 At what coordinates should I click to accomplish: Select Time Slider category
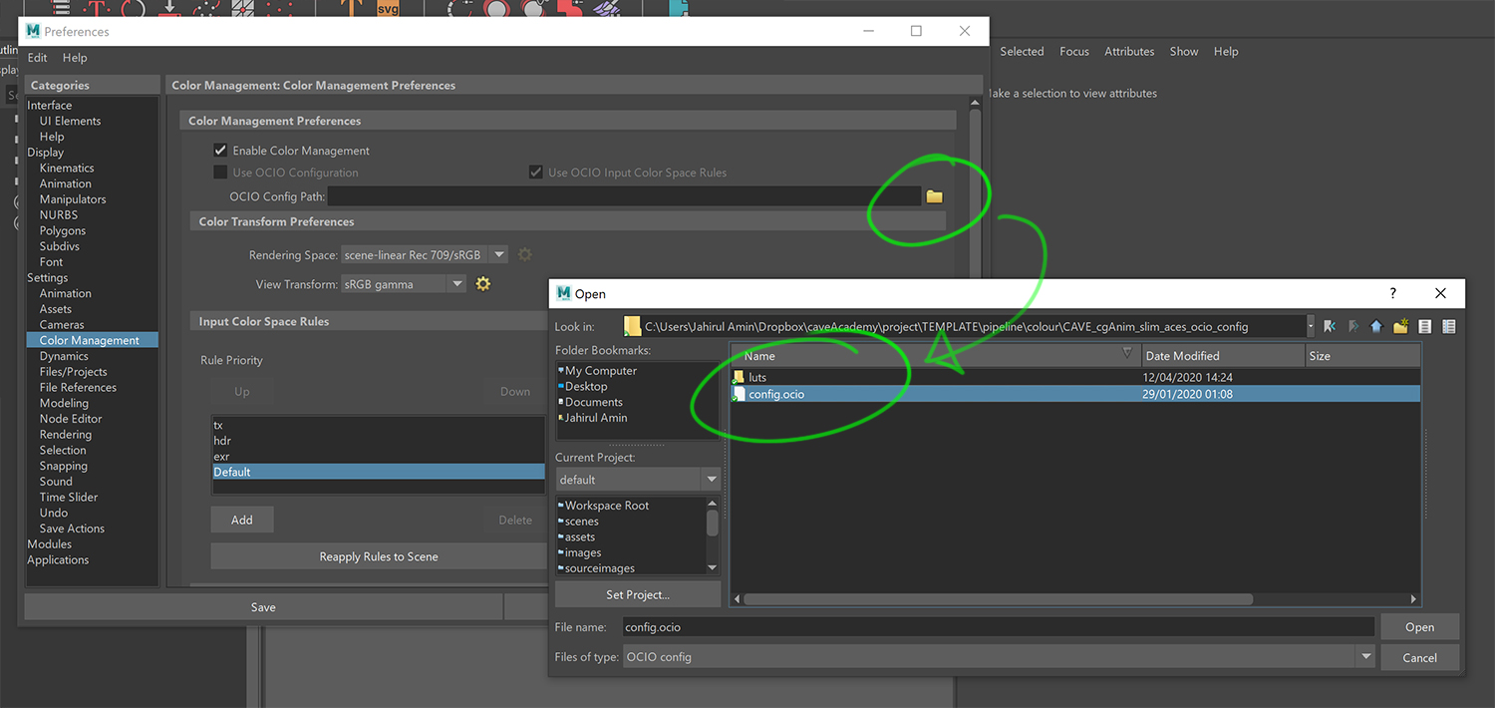[x=69, y=497]
